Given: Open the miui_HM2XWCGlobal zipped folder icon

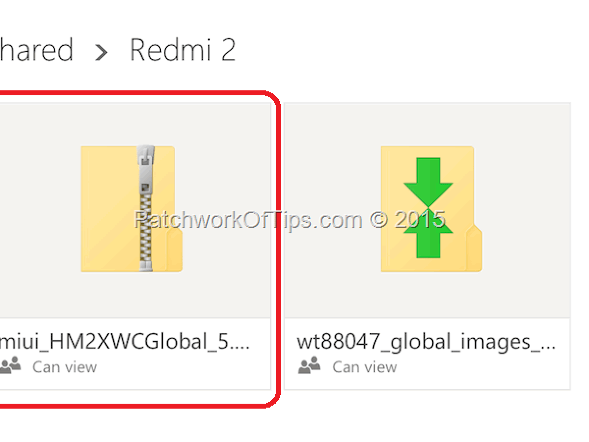Looking at the screenshot, I should pos(132,209).
